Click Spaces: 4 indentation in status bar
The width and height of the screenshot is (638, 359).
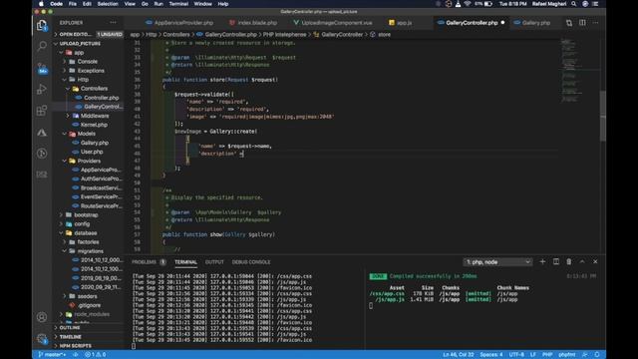[x=491, y=355]
